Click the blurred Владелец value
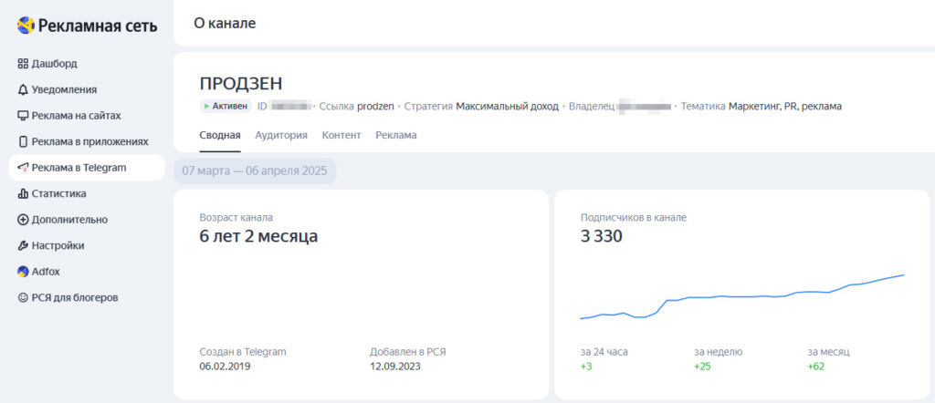This screenshot has width=935, height=403. [645, 107]
